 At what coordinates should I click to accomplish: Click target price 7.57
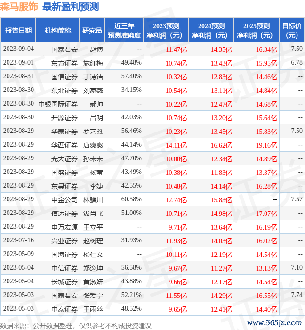tap(297, 199)
